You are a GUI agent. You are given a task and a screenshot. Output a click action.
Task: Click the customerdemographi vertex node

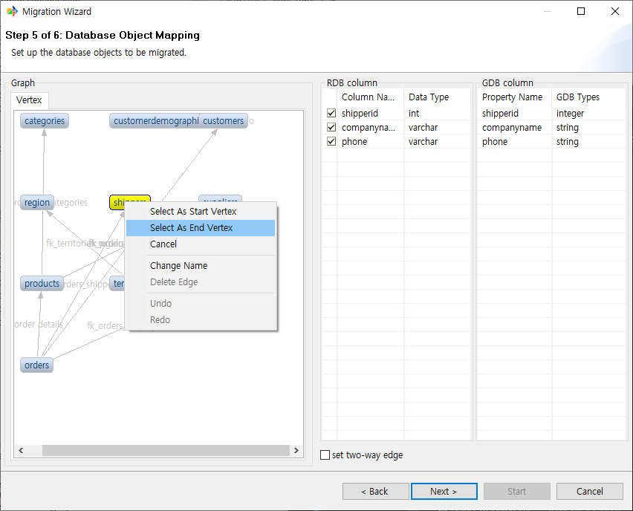(155, 121)
